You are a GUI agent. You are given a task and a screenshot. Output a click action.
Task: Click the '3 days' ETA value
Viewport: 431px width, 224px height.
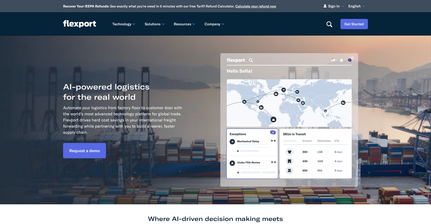point(338,152)
